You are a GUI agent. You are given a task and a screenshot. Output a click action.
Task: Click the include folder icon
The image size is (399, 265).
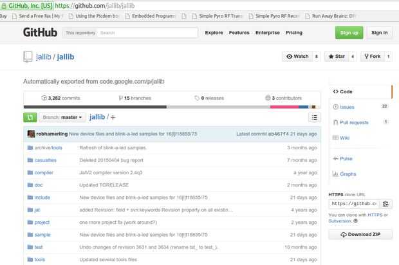pyautogui.click(x=30, y=197)
